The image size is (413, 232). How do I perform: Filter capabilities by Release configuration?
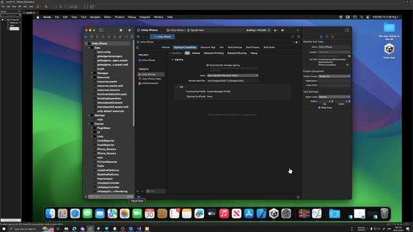pyautogui.click(x=196, y=53)
